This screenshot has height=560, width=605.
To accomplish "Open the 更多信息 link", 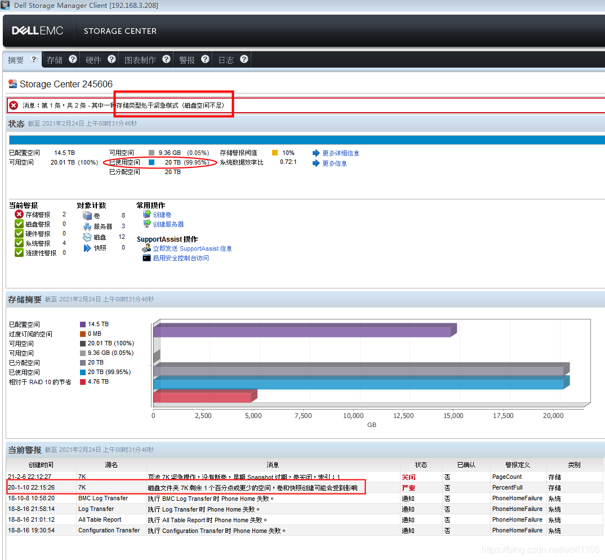I will [x=335, y=163].
